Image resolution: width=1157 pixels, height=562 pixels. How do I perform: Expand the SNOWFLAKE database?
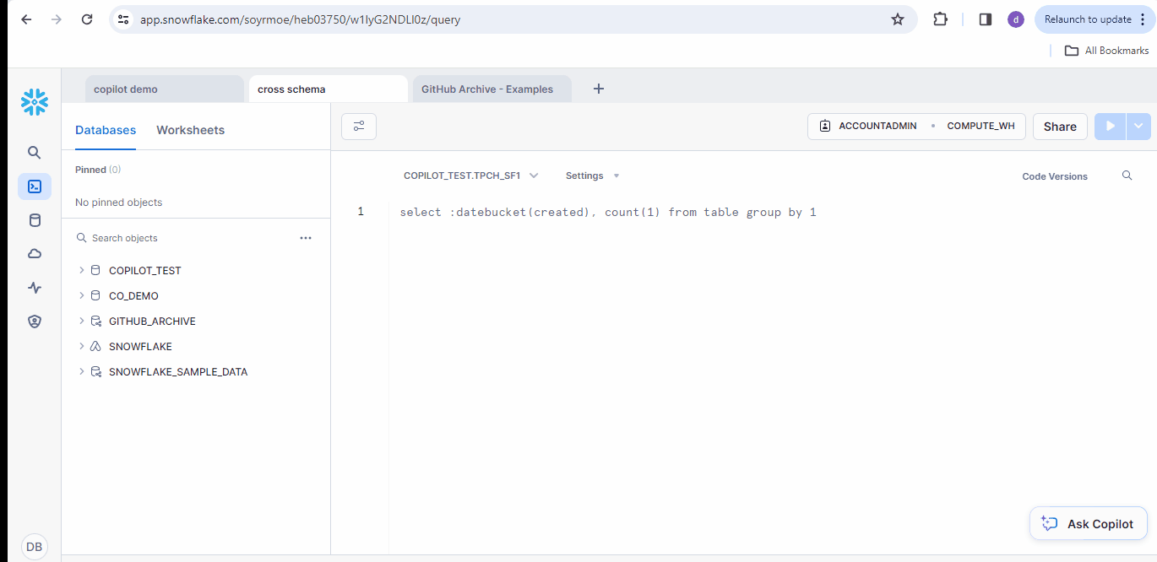(81, 347)
